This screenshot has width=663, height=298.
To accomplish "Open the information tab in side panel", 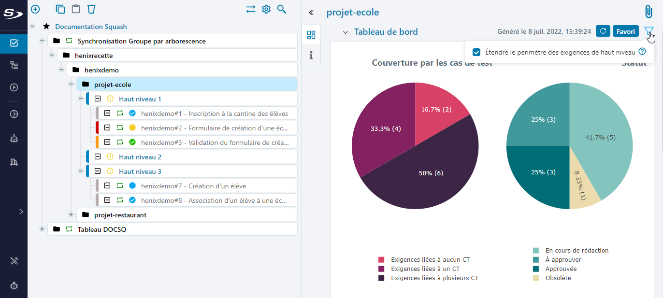I will 311,55.
